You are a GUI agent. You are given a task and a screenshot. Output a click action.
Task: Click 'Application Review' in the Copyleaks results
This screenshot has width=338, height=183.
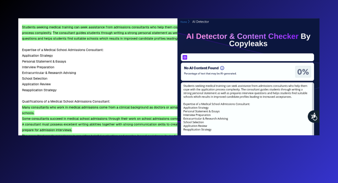point(195,126)
